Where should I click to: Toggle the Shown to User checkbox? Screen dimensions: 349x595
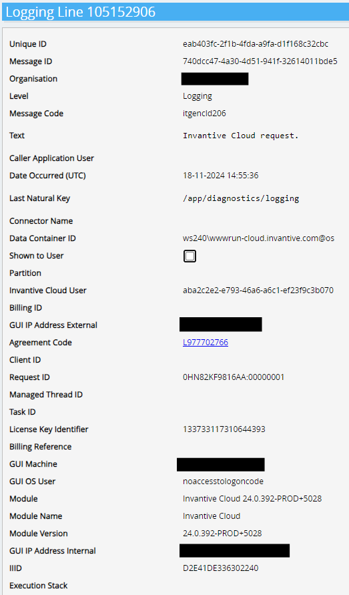(x=190, y=256)
